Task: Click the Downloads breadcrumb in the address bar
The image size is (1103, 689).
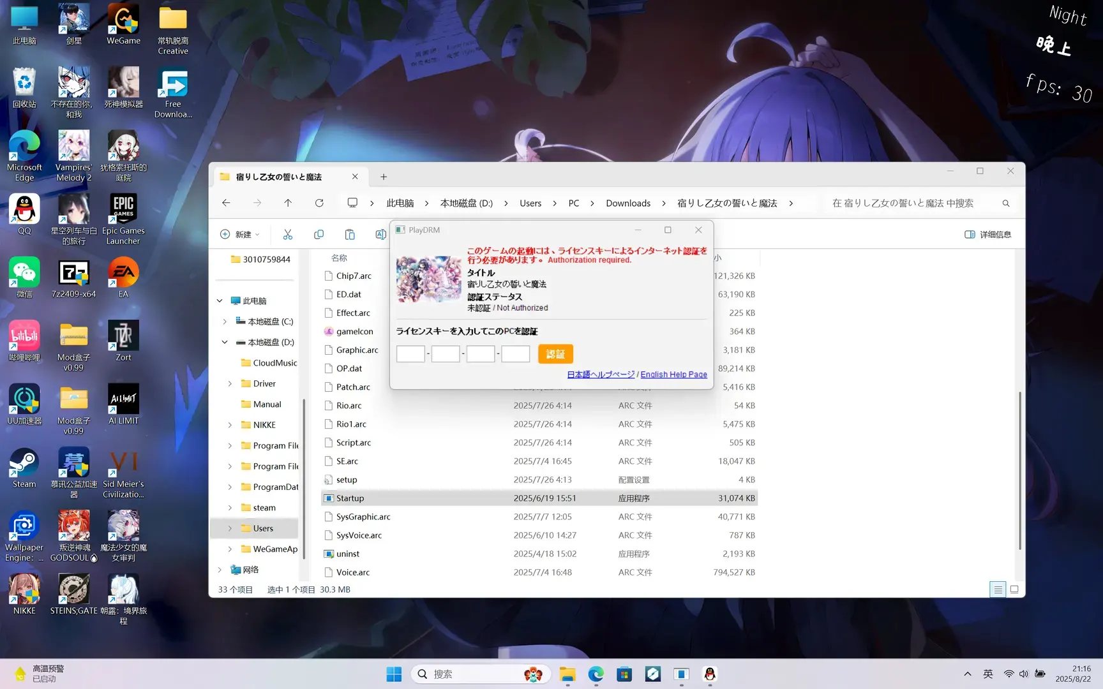Action: 628,203
